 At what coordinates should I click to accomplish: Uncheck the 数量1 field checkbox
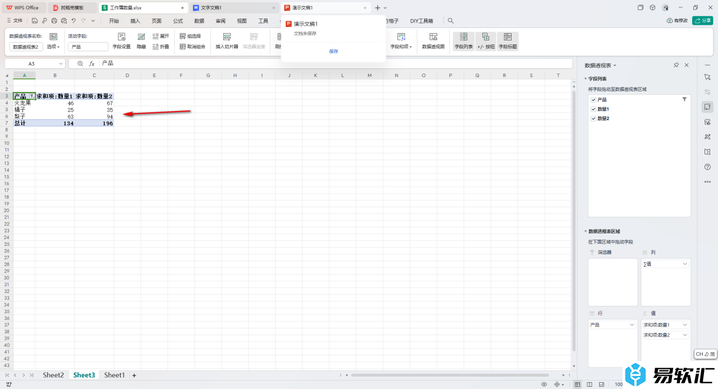click(593, 109)
